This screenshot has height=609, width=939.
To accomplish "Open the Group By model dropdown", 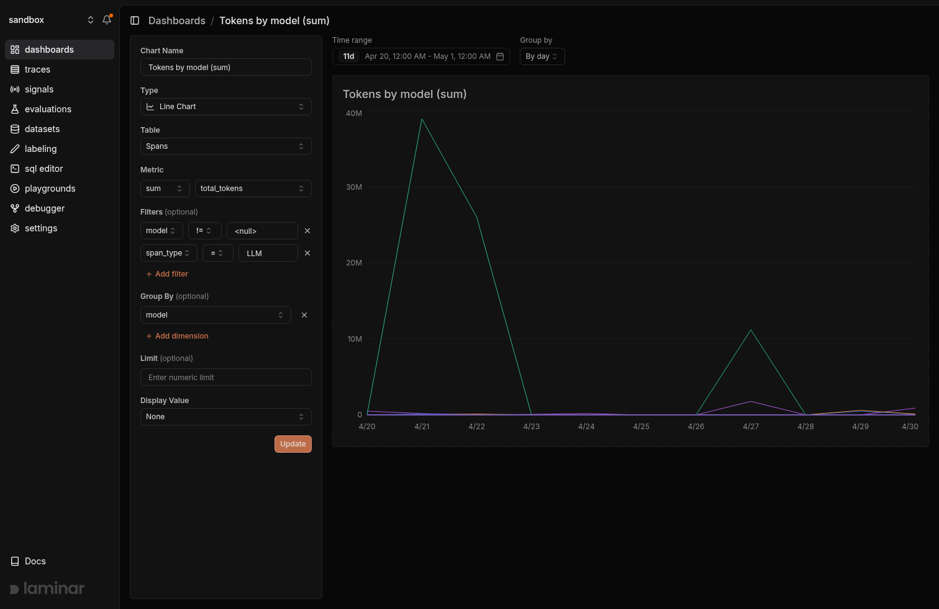I will [215, 315].
